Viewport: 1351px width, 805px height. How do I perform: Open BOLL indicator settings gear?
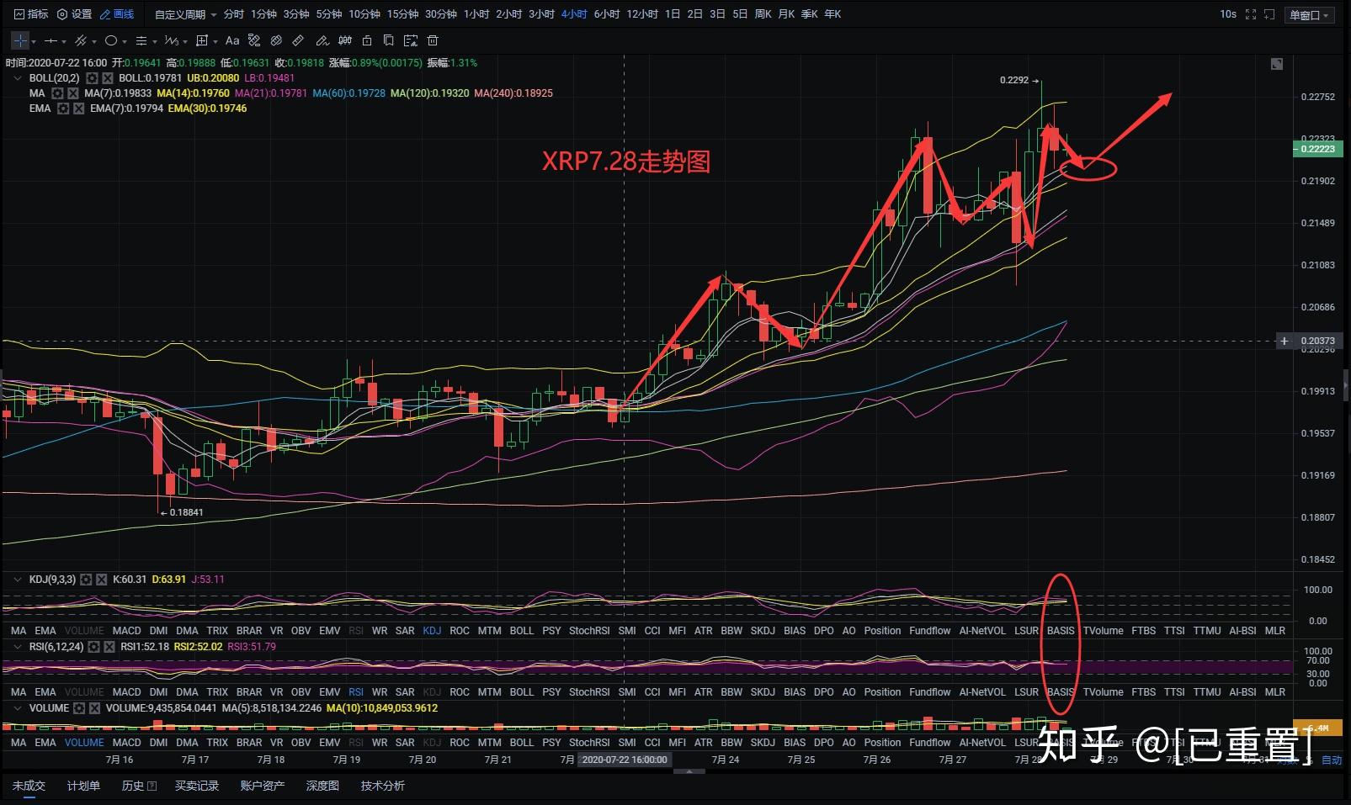[92, 78]
